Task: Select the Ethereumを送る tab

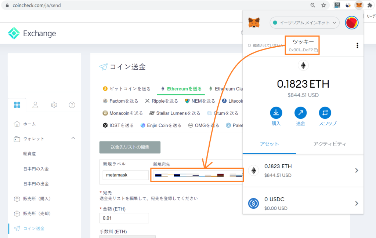Action: coord(181,89)
